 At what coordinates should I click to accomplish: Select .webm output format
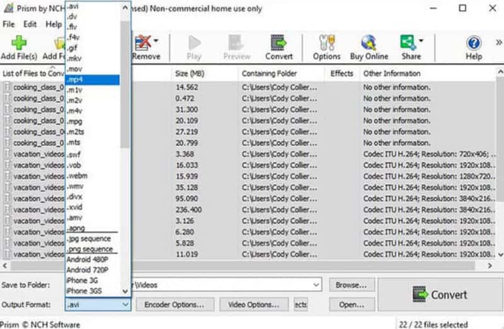coord(93,176)
